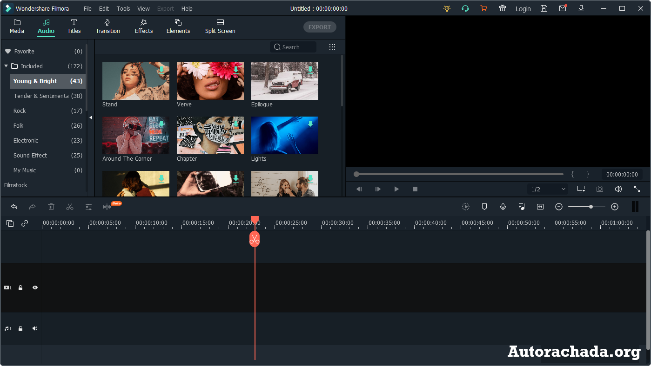The height and width of the screenshot is (366, 651).
Task: Click the timeline zoom slider handle
Action: [x=591, y=207]
